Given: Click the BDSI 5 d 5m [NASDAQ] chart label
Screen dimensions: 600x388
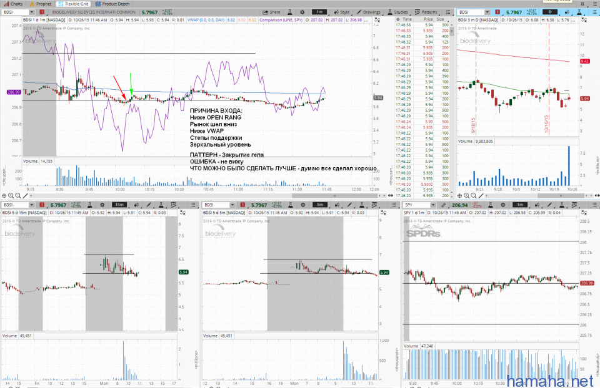Looking at the screenshot, I should point(224,213).
